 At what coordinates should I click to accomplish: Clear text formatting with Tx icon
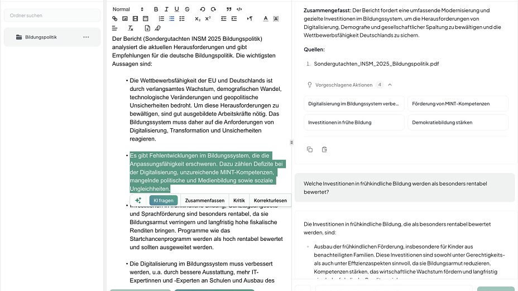tap(131, 28)
